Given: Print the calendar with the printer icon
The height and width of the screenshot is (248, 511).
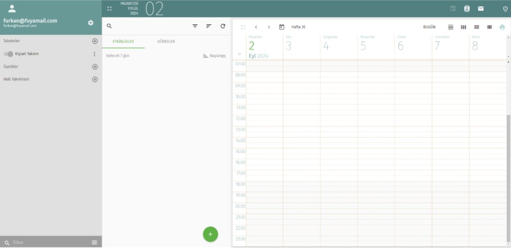Looking at the screenshot, I should (x=502, y=27).
